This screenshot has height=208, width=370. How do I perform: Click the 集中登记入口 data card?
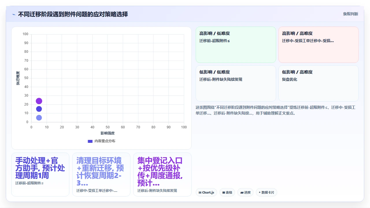162,175
